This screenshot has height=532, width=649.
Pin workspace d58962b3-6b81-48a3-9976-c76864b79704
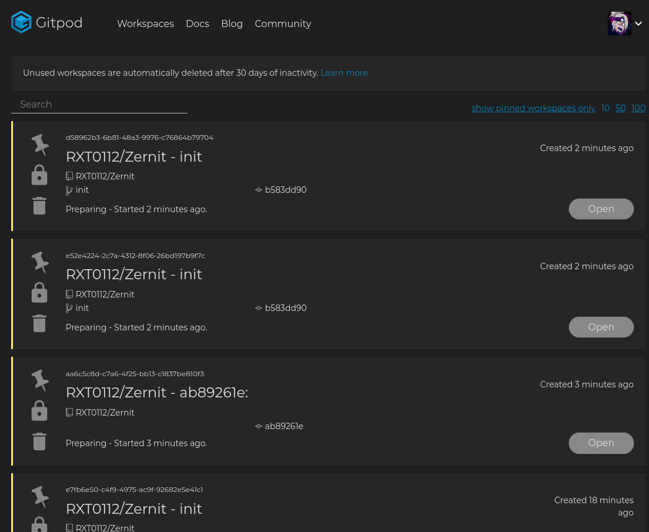click(40, 145)
